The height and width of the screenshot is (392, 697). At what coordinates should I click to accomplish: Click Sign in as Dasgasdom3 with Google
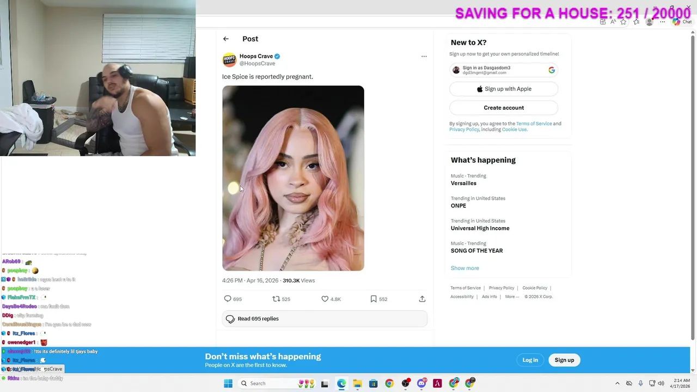pos(504,70)
